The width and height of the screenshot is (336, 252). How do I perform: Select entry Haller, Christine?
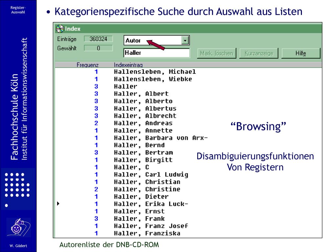tap(147, 189)
